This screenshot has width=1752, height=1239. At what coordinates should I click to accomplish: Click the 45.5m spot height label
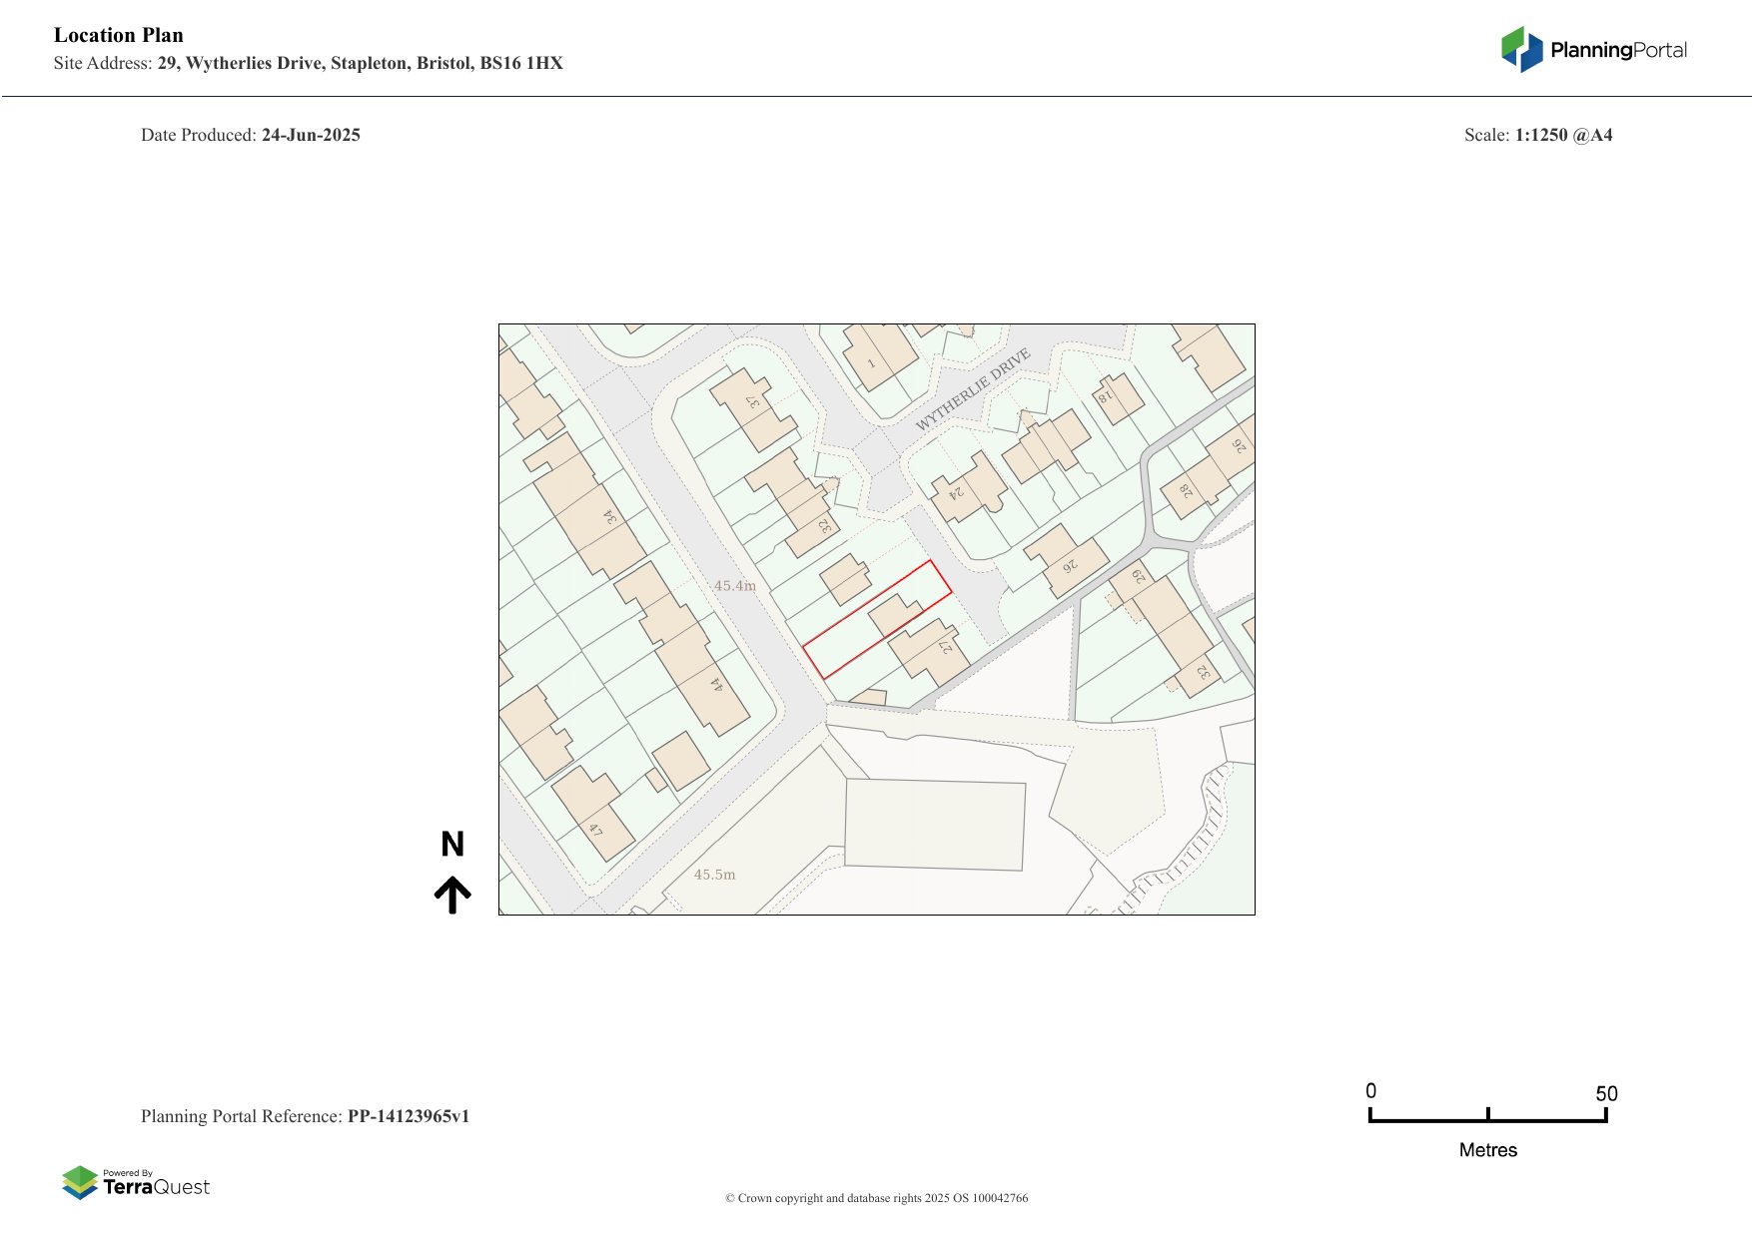click(714, 875)
